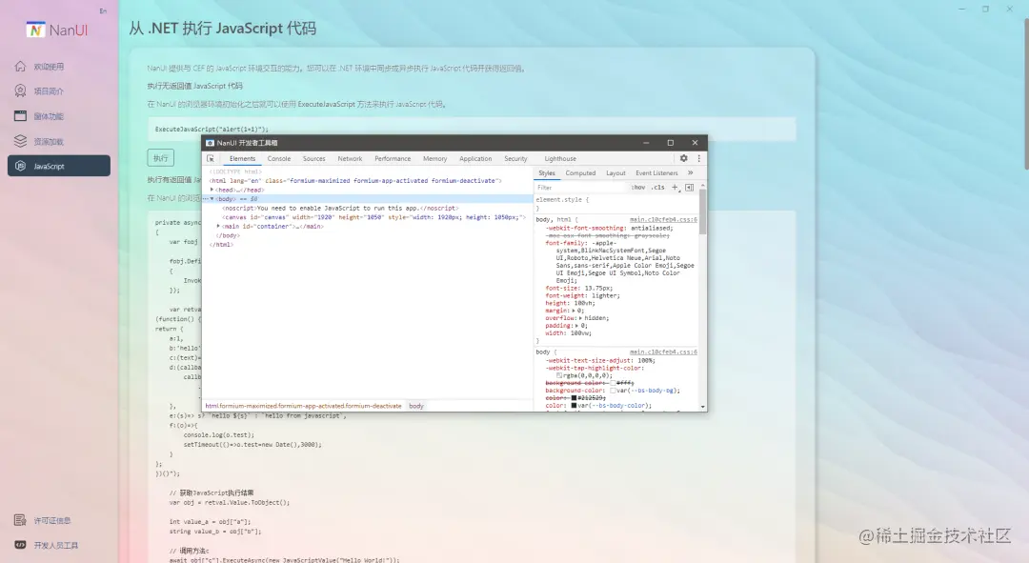Click the license icon beside 许可证信息
The height and width of the screenshot is (563, 1029).
pyautogui.click(x=20, y=520)
